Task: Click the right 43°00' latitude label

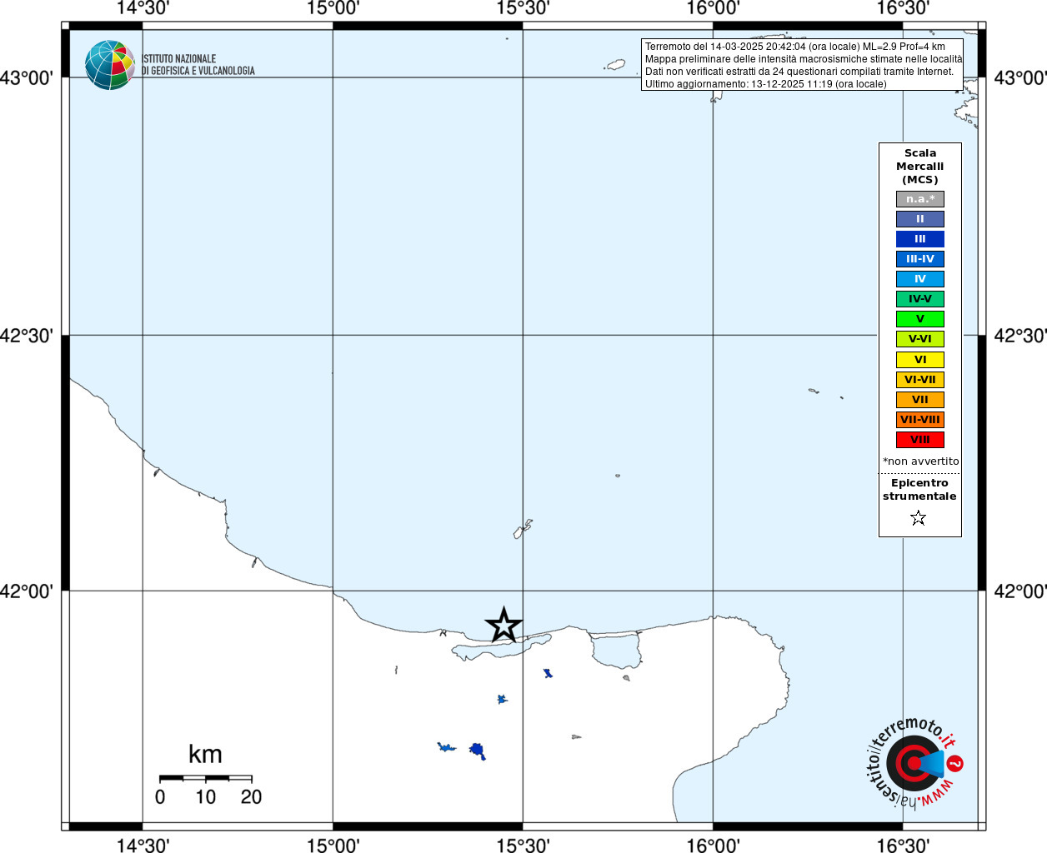Action: click(1020, 78)
